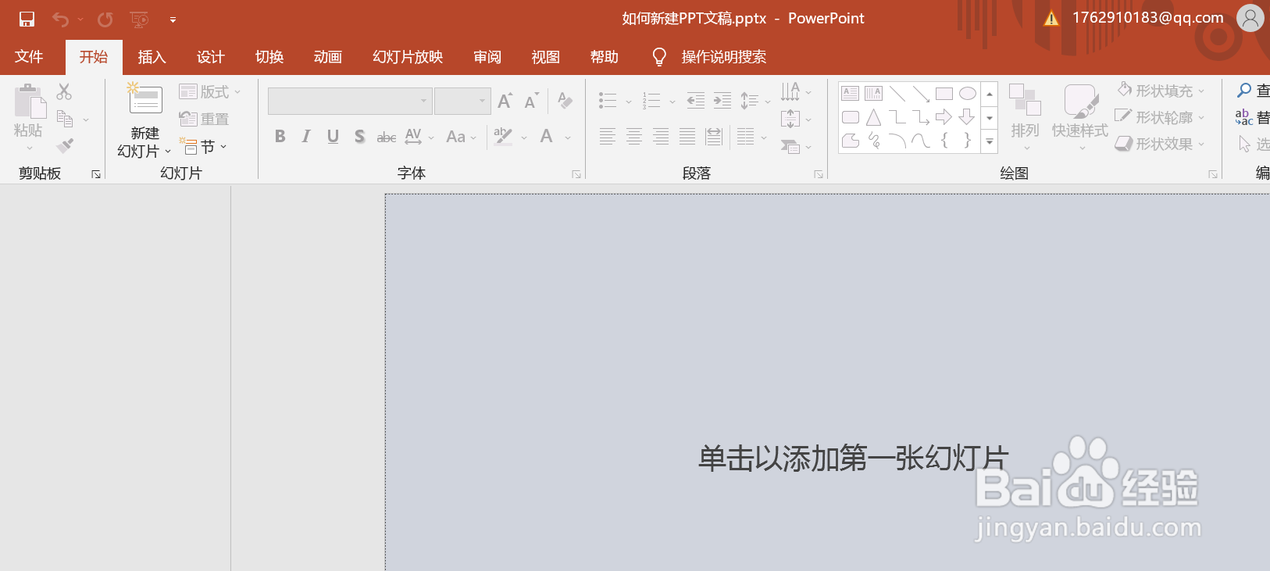The image size is (1270, 571).
Task: Expand the 新建幻灯片 dropdown arrow
Action: 168,152
